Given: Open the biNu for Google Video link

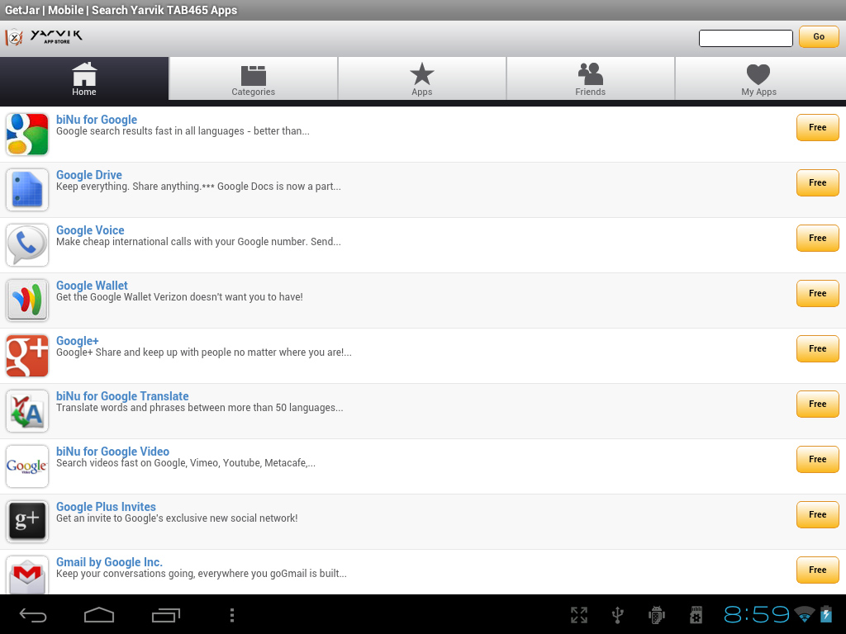Looking at the screenshot, I should coord(112,452).
